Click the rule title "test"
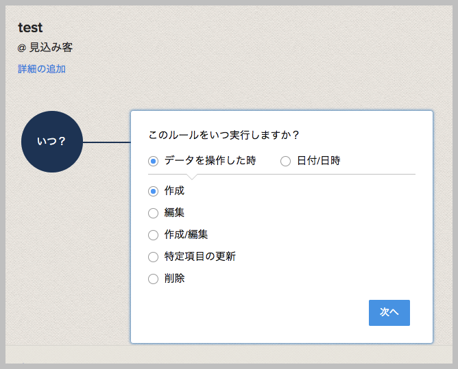The image size is (458, 369). click(x=30, y=28)
